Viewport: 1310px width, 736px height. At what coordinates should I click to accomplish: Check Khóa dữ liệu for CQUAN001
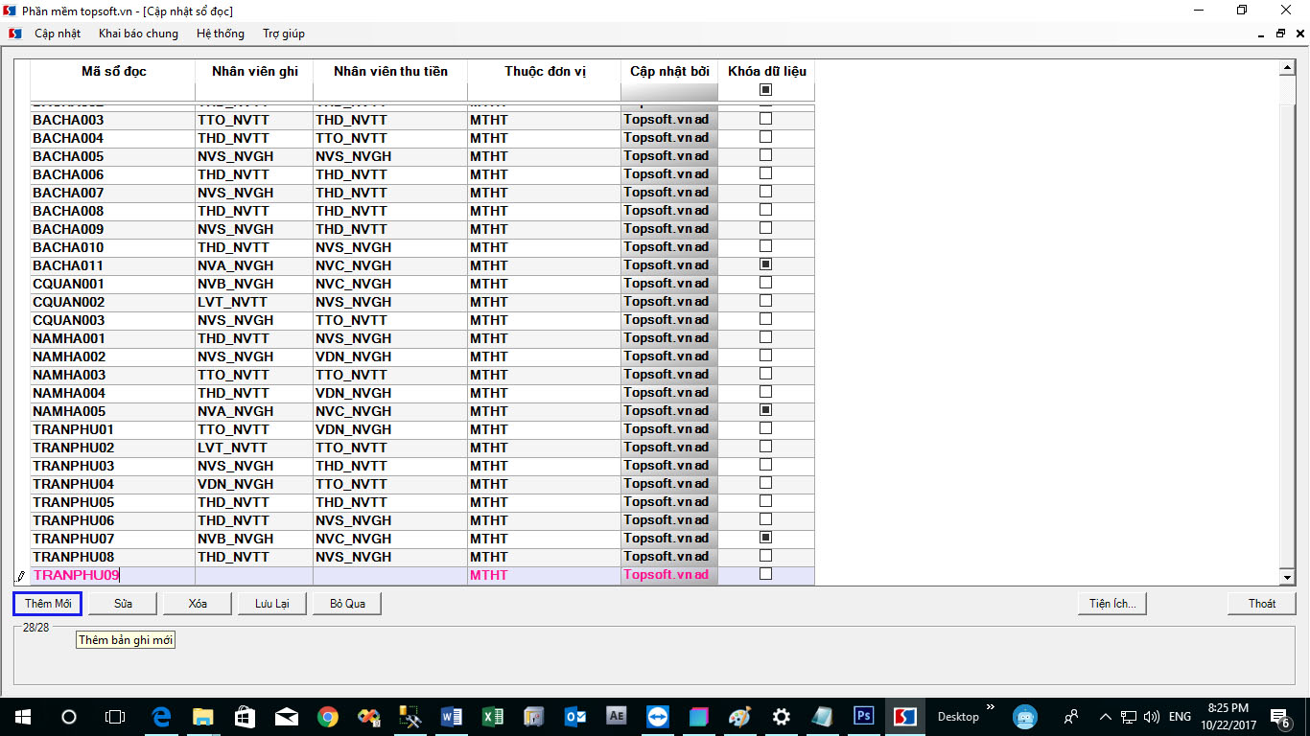pyautogui.click(x=765, y=283)
